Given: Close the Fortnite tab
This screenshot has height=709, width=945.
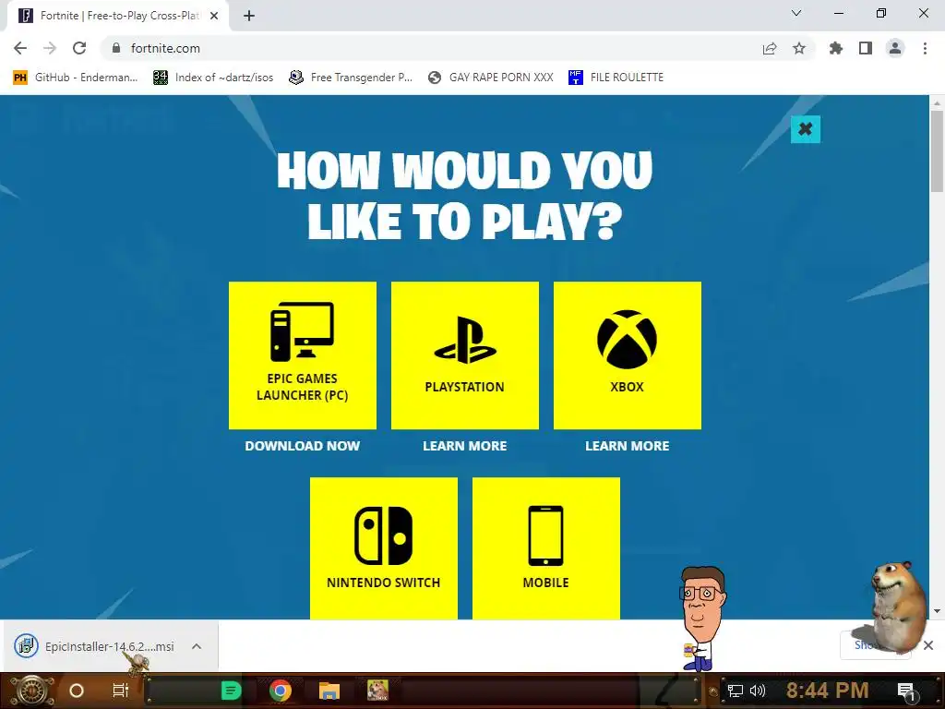Looking at the screenshot, I should [214, 16].
